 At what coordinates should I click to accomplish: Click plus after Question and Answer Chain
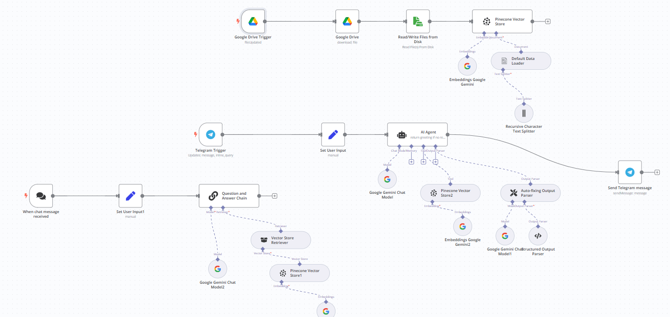(x=275, y=196)
